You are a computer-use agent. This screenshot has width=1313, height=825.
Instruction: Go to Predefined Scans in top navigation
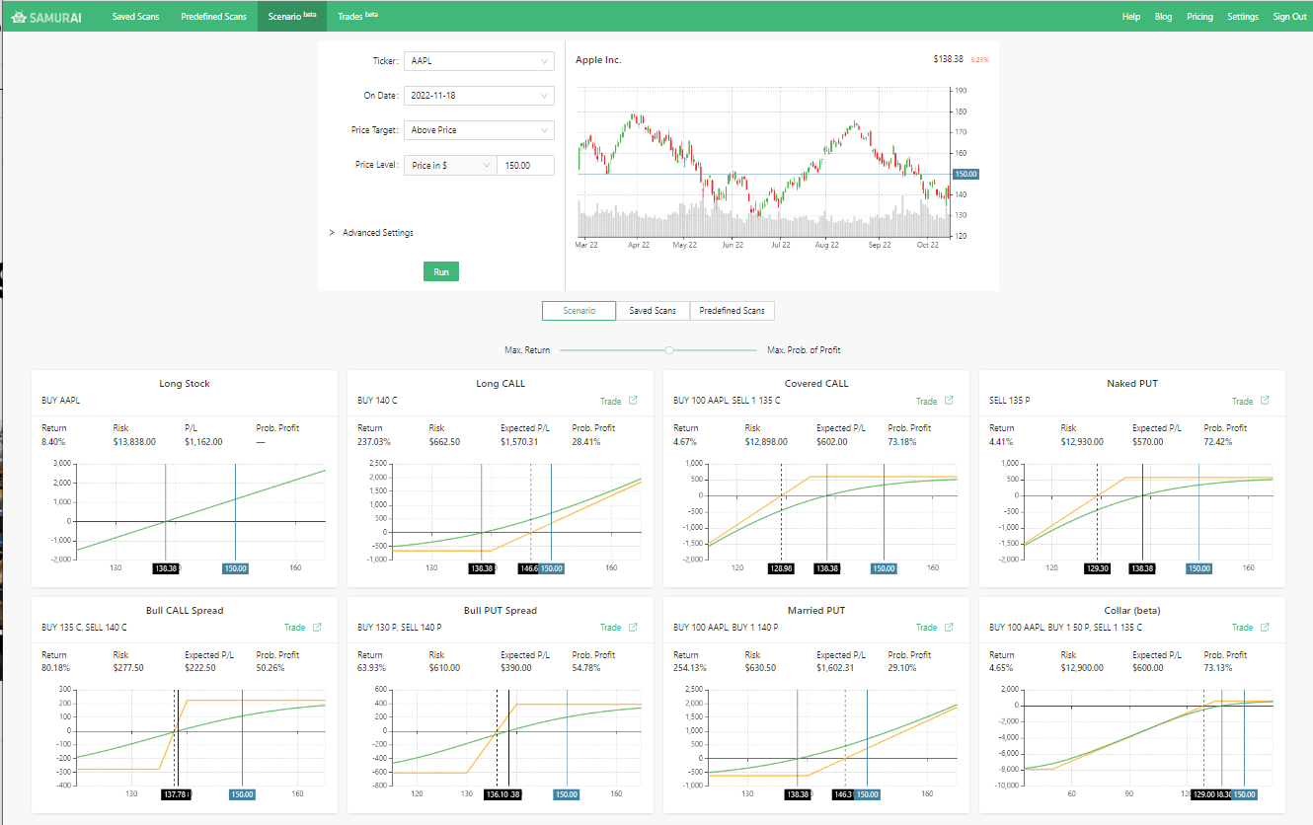click(x=213, y=17)
